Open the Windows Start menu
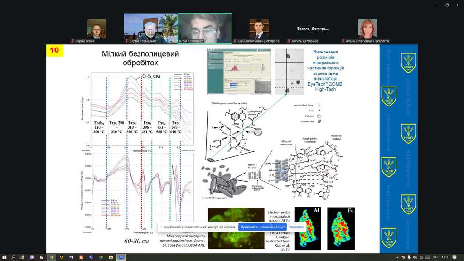 [4, 257]
